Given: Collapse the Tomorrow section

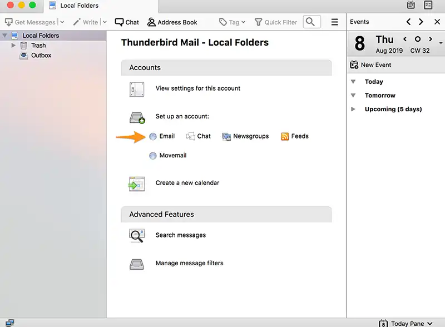Looking at the screenshot, I should tap(353, 96).
